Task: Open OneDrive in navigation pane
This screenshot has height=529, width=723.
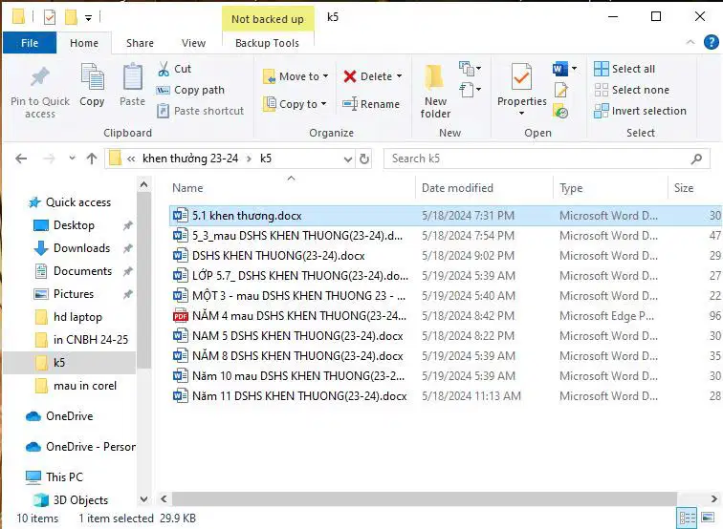Action: point(59,416)
